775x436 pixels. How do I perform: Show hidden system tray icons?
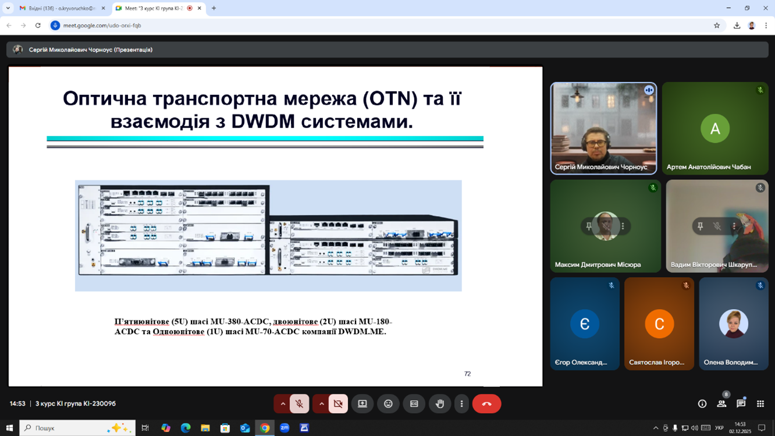656,428
